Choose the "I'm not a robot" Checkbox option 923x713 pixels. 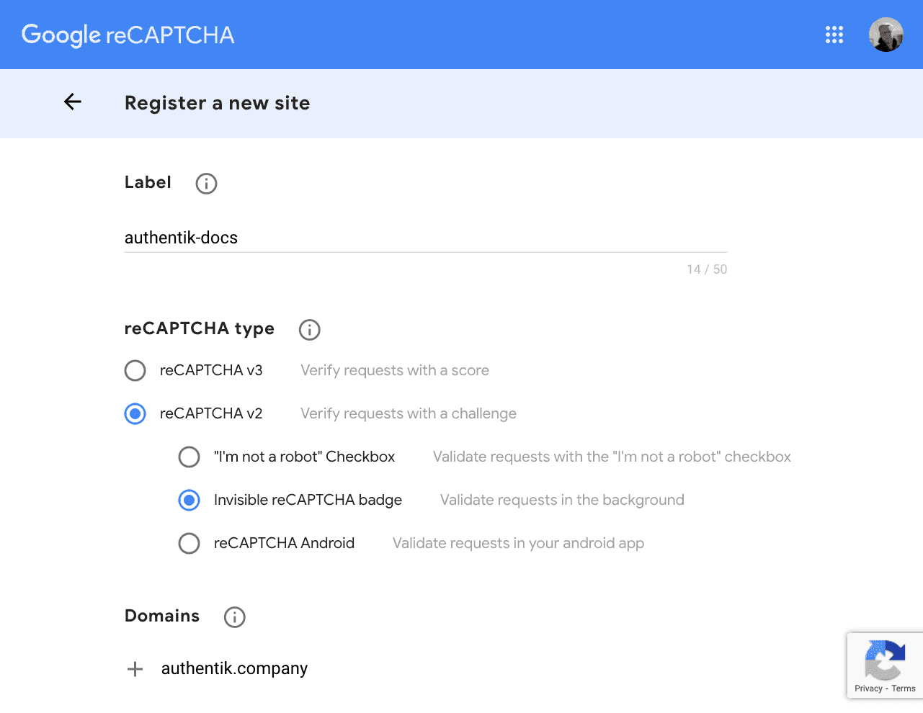pos(189,457)
